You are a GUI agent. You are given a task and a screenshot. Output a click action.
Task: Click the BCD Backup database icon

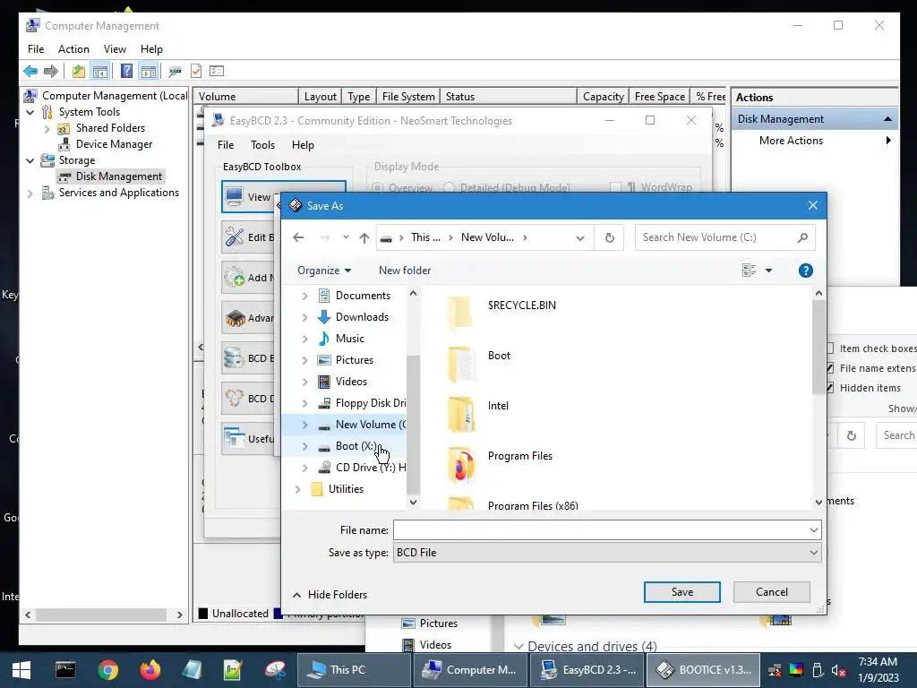(x=234, y=358)
